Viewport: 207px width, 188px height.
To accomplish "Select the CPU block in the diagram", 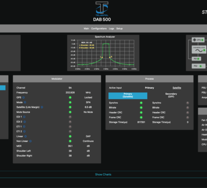I will (x=198, y=40).
